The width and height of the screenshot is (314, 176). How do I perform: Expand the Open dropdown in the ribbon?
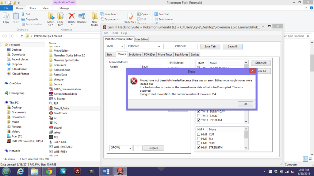point(150,14)
